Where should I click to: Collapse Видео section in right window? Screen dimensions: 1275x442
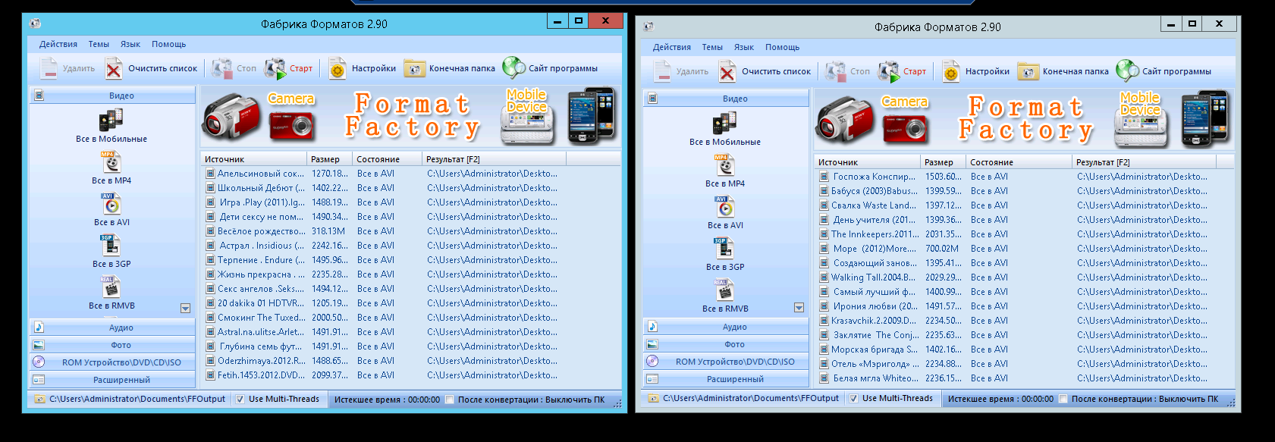pos(726,99)
